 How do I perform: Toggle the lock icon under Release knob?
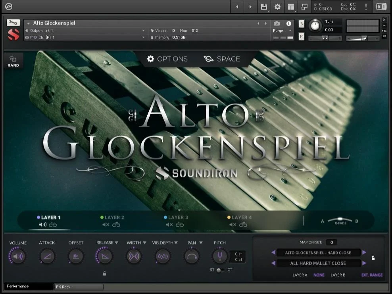pyautogui.click(x=105, y=274)
